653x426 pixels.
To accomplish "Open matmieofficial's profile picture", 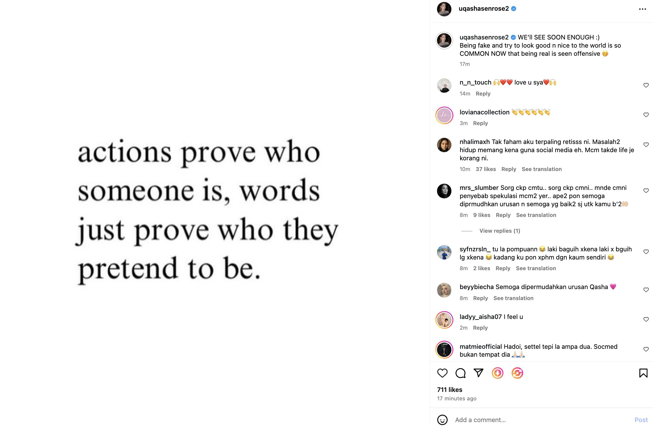I will click(444, 350).
